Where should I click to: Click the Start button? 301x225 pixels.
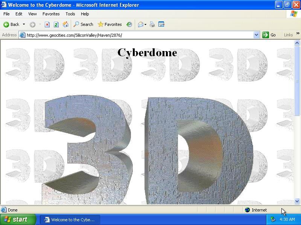[18, 219]
